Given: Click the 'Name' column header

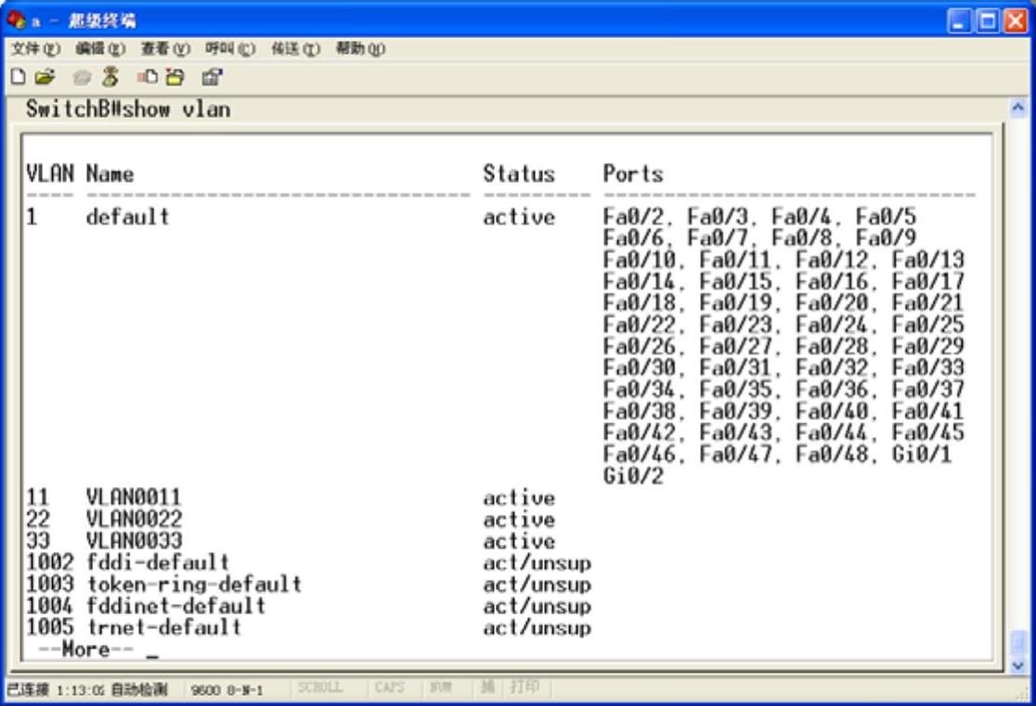Looking at the screenshot, I should coord(110,173).
